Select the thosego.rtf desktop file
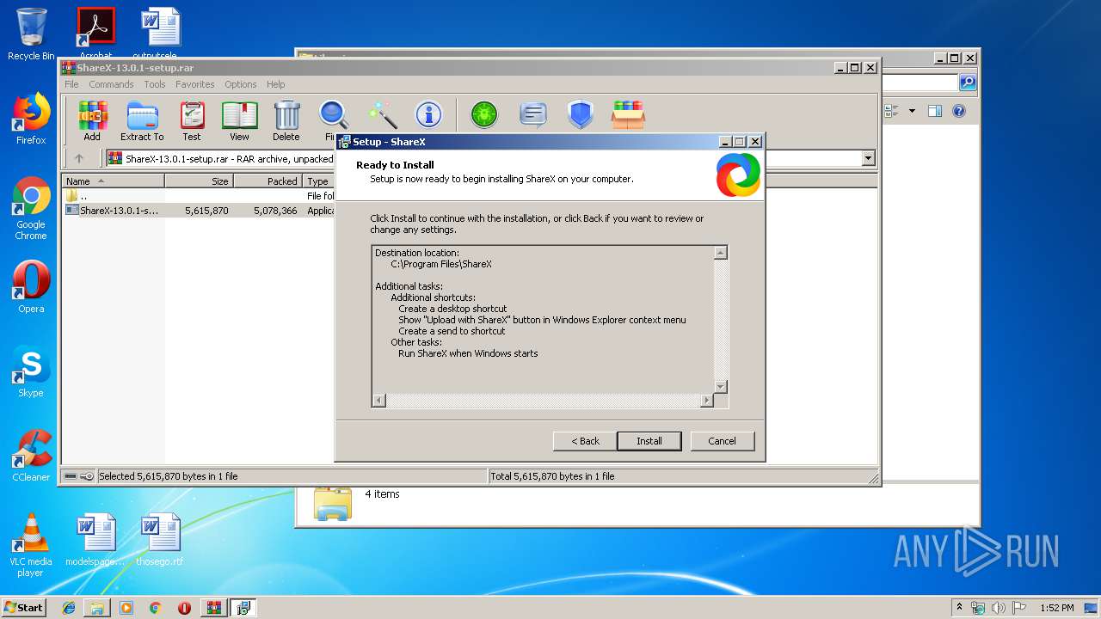The image size is (1101, 619). click(160, 540)
